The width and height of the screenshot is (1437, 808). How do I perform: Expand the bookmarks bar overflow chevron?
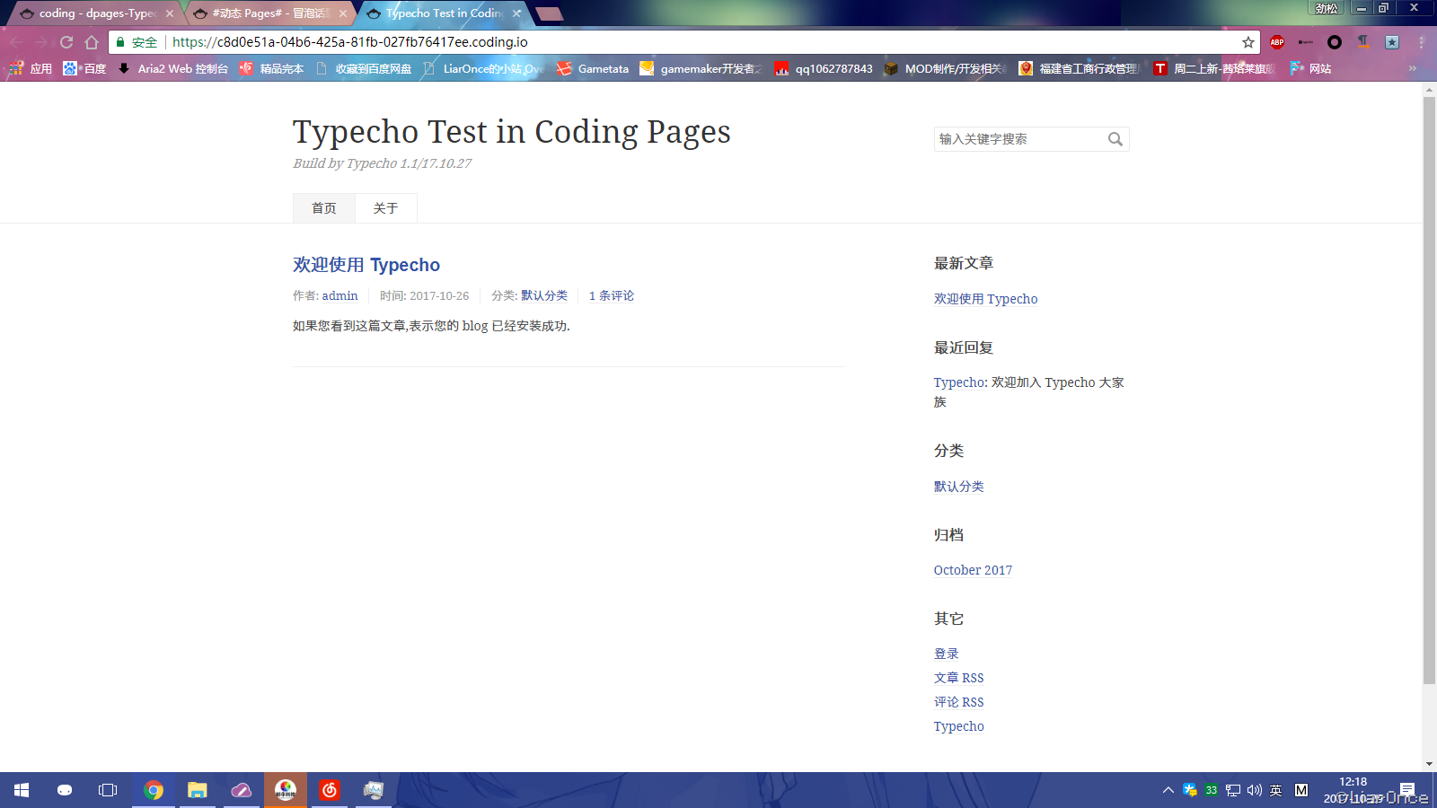tap(1412, 68)
